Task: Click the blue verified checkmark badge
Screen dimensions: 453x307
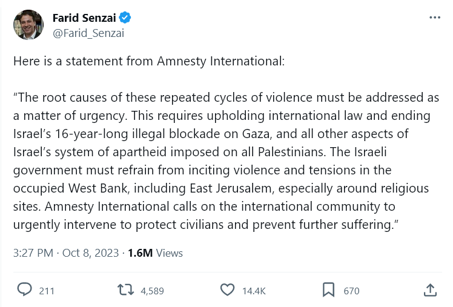Action: pyautogui.click(x=125, y=18)
